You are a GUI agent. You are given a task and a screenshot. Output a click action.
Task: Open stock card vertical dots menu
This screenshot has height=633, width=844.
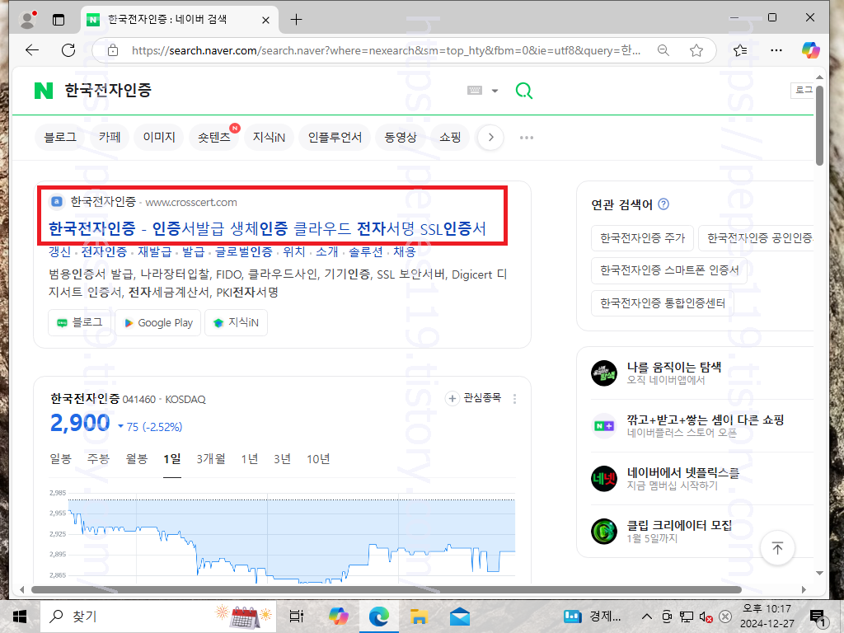[514, 399]
